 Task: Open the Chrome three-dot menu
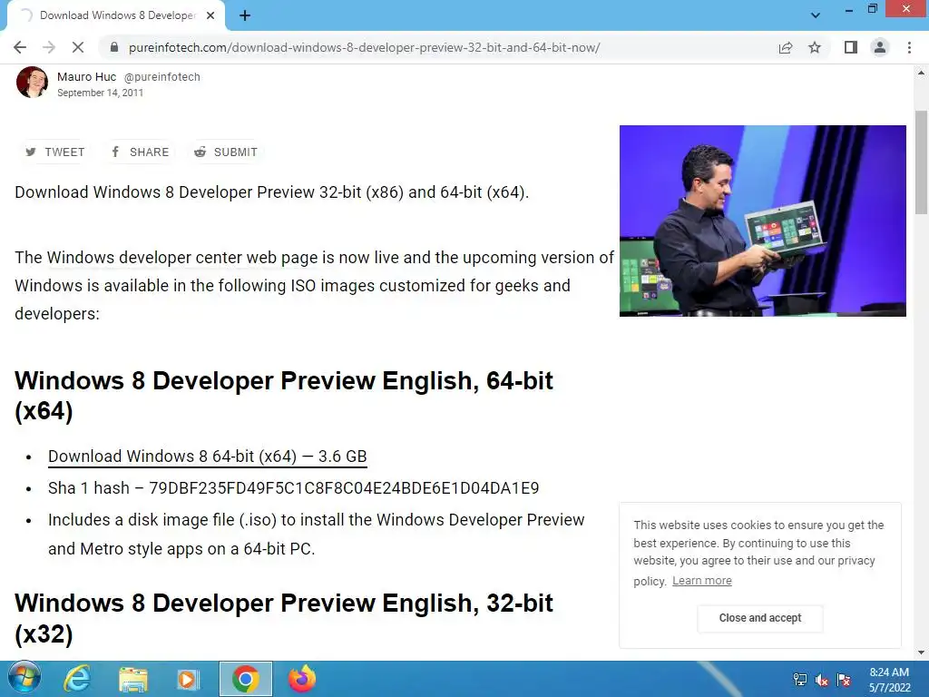coord(909,47)
